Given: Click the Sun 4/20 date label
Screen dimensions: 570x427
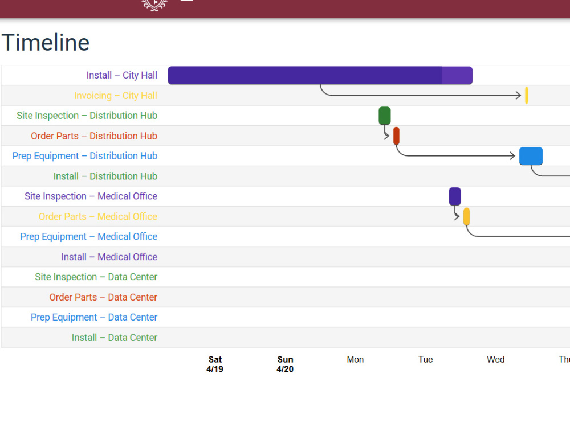Looking at the screenshot, I should [285, 364].
